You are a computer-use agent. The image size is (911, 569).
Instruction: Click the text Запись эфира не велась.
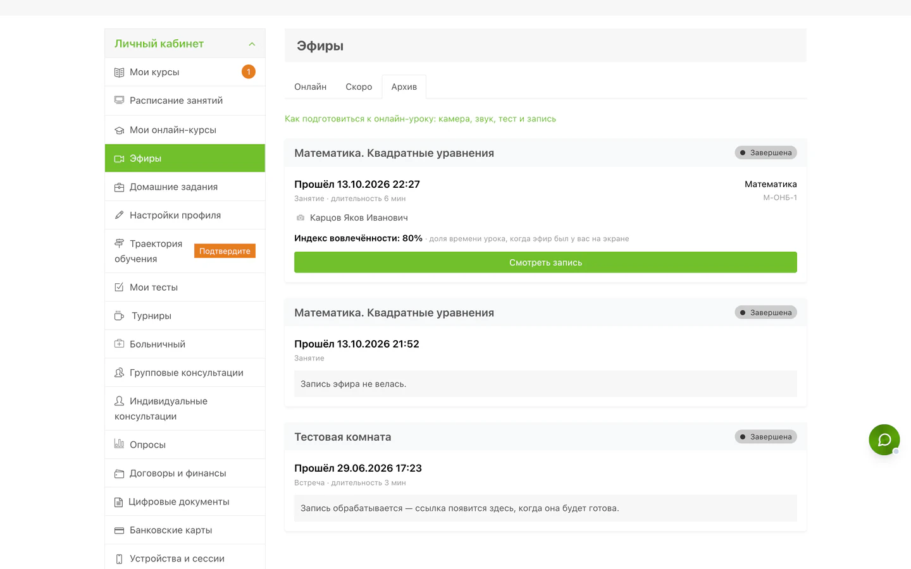(353, 384)
